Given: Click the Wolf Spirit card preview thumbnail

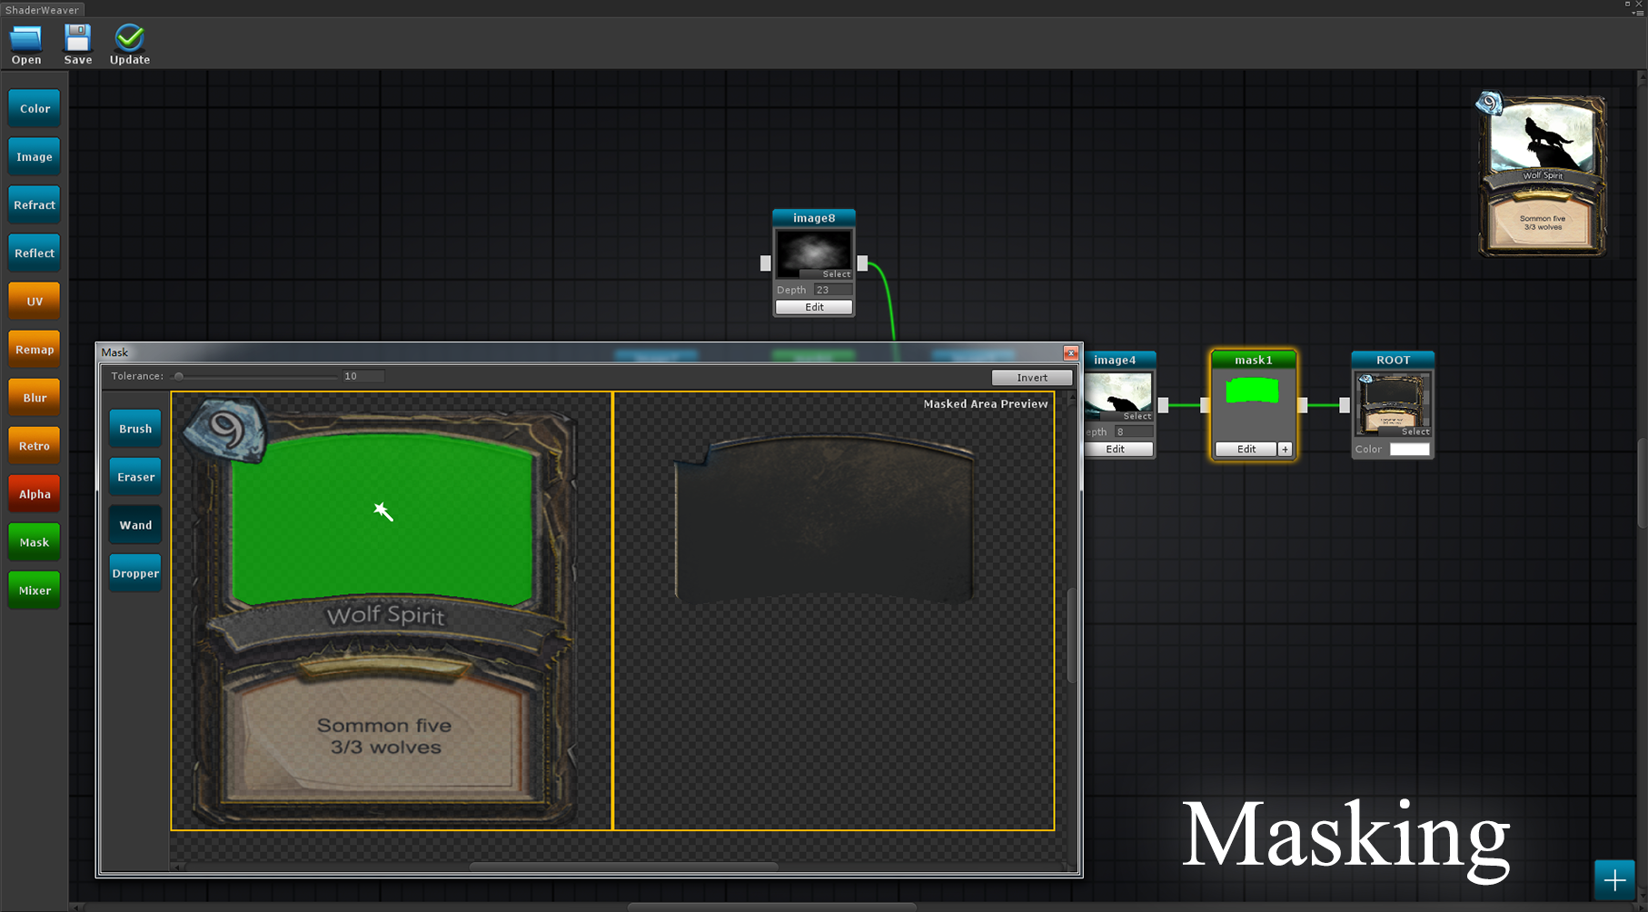Looking at the screenshot, I should 1542,173.
